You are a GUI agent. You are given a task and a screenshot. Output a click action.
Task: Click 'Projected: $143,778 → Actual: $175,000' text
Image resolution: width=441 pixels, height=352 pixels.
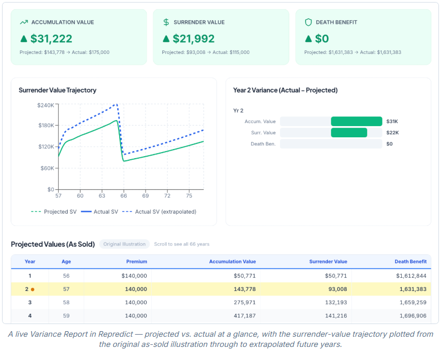(64, 52)
